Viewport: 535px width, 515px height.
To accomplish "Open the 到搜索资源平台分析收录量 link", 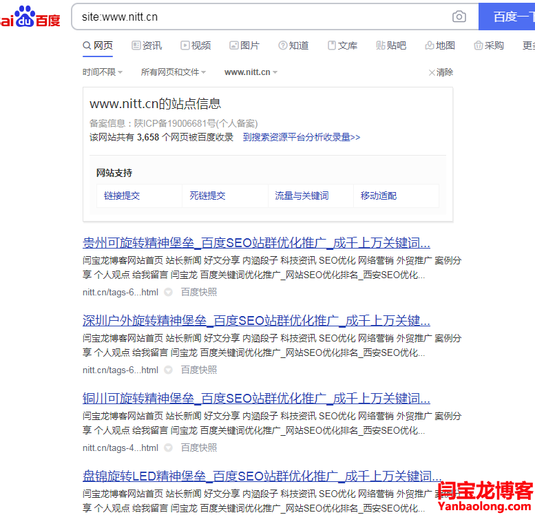I will click(x=301, y=137).
